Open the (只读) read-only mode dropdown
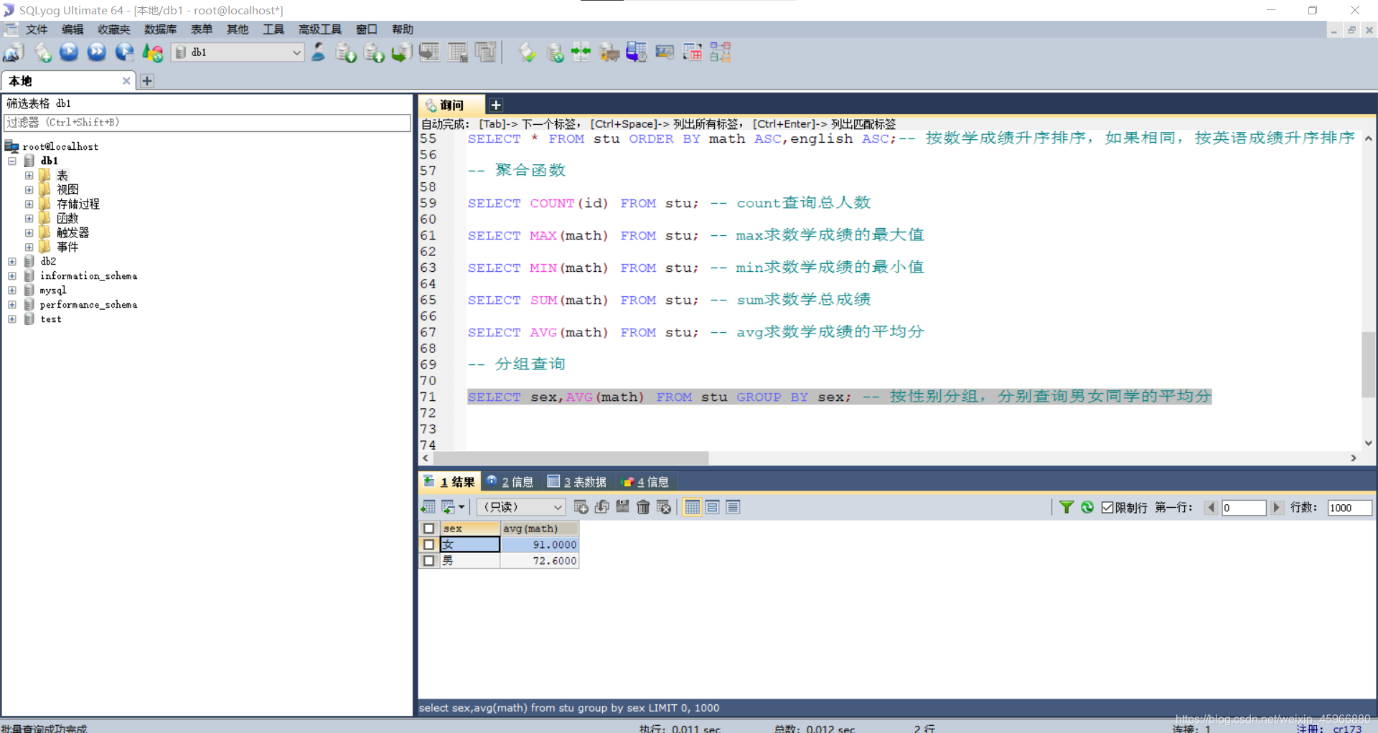1378x733 pixels. (x=521, y=507)
